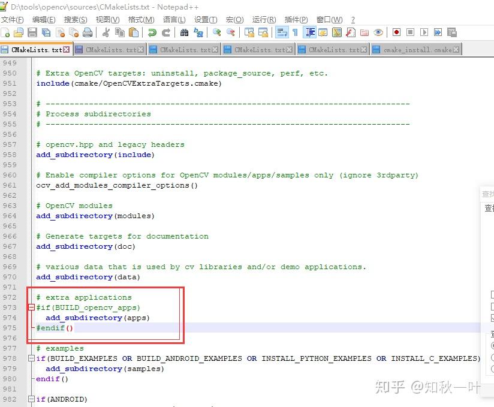Collapse fold at if(ANDROID) line 982
This screenshot has width=494, height=407.
click(31, 399)
